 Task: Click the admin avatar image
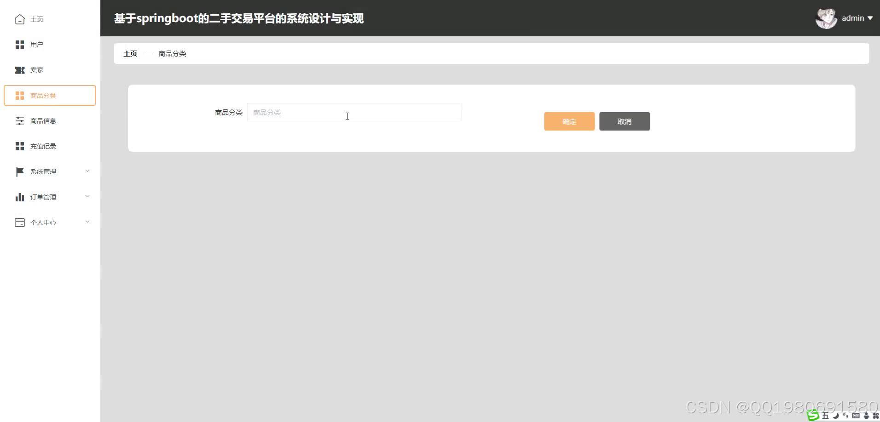click(x=826, y=18)
